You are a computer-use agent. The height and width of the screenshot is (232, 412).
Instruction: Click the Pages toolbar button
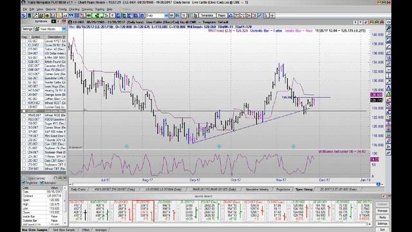coord(221,15)
